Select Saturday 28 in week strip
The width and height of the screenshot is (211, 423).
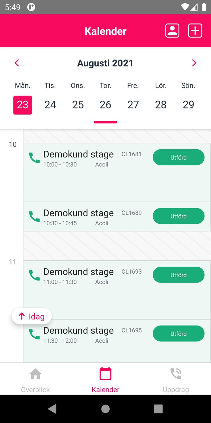pos(161,105)
